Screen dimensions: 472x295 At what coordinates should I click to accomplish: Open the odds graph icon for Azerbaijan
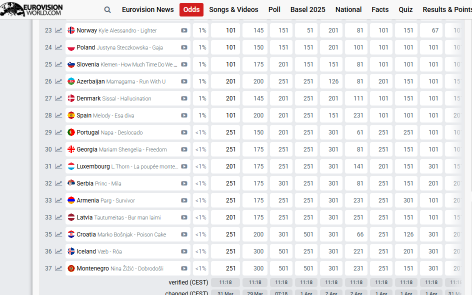pos(58,81)
